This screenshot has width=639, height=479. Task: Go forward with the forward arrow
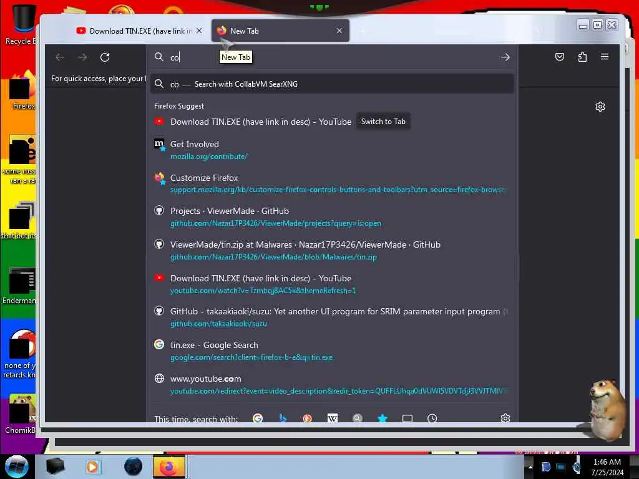(x=82, y=57)
